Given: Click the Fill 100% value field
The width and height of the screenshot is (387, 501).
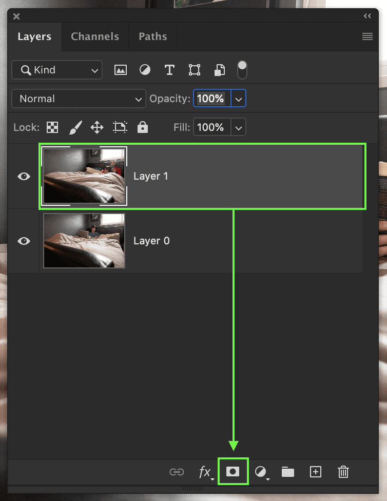Looking at the screenshot, I should pyautogui.click(x=212, y=127).
